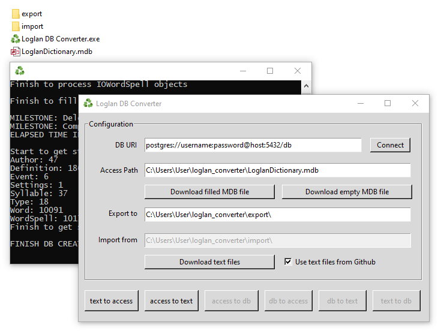Maximize the console window
Viewport: 438px width, 331px height.
click(x=270, y=71)
